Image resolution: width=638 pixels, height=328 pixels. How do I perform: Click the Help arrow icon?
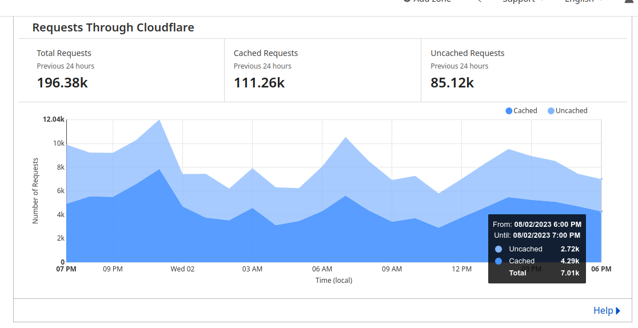click(618, 311)
